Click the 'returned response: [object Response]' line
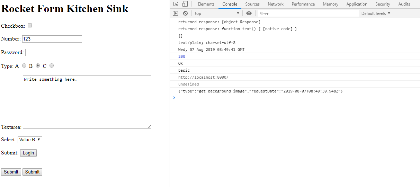The width and height of the screenshot is (420, 187). coord(219,22)
